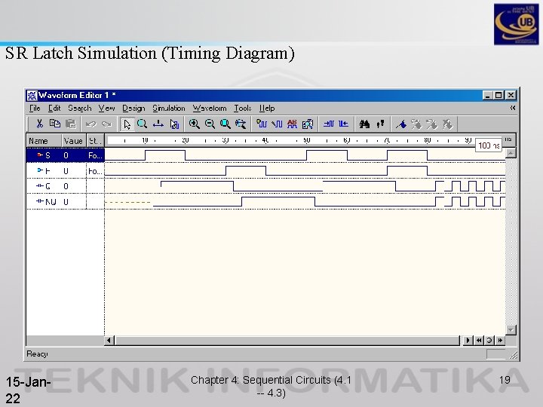The width and height of the screenshot is (543, 407).
Task: Select the measurement tool icon
Action: [158, 124]
